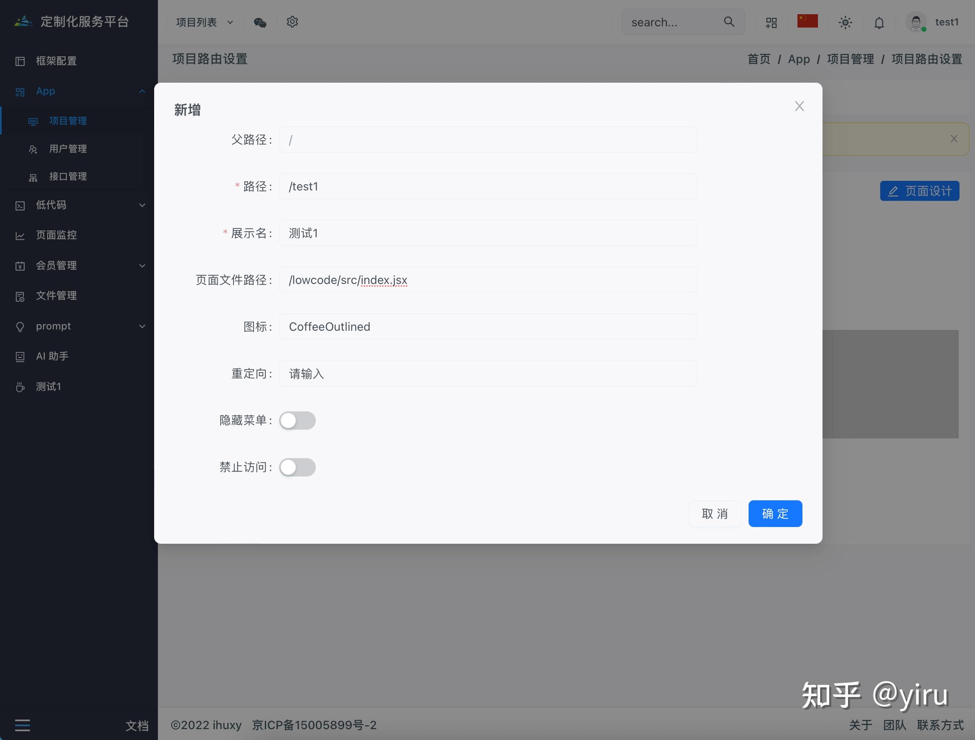Open 框架配置 in the sidebar
975x740 pixels.
pos(79,61)
